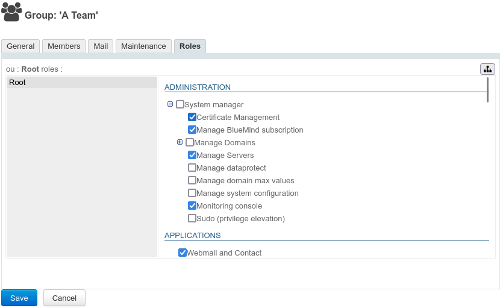Tick the Manage Domains checkbox
Image resolution: width=500 pixels, height=308 pixels.
tap(190, 142)
